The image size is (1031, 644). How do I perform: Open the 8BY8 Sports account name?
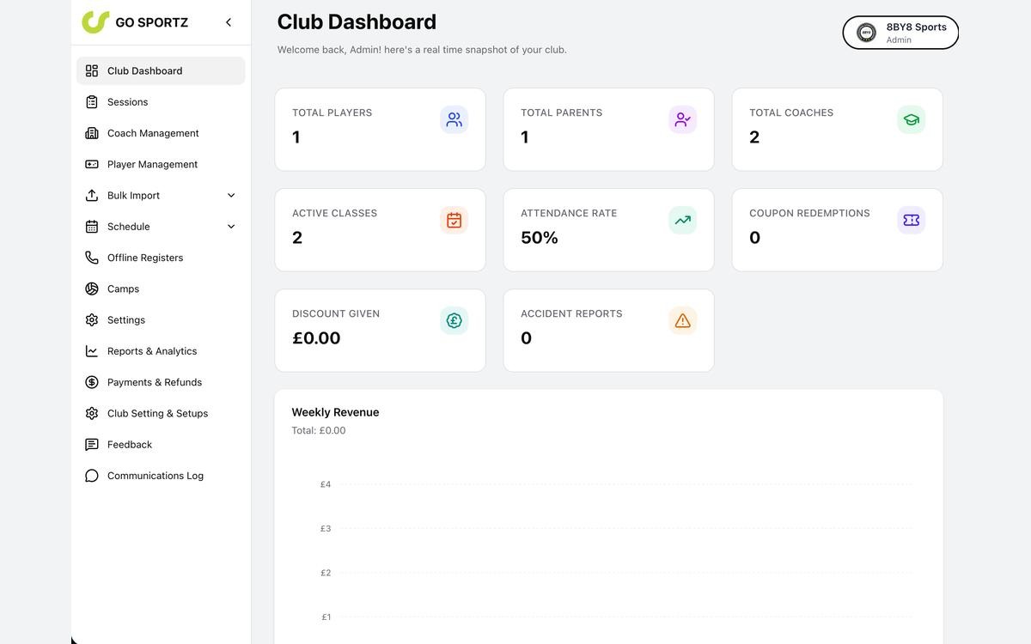click(917, 27)
